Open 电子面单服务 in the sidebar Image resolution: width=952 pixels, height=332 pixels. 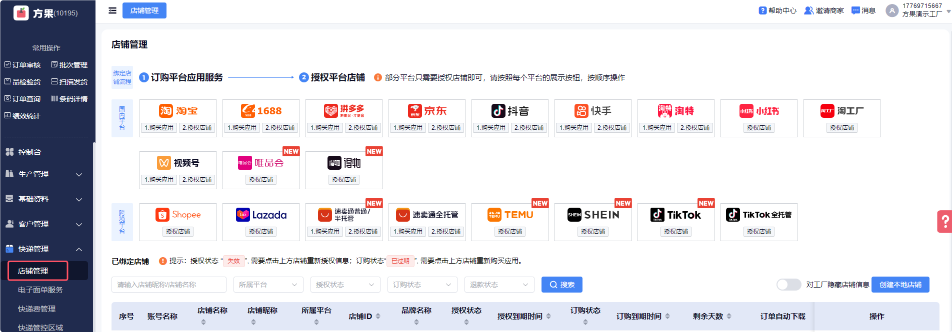coord(40,290)
